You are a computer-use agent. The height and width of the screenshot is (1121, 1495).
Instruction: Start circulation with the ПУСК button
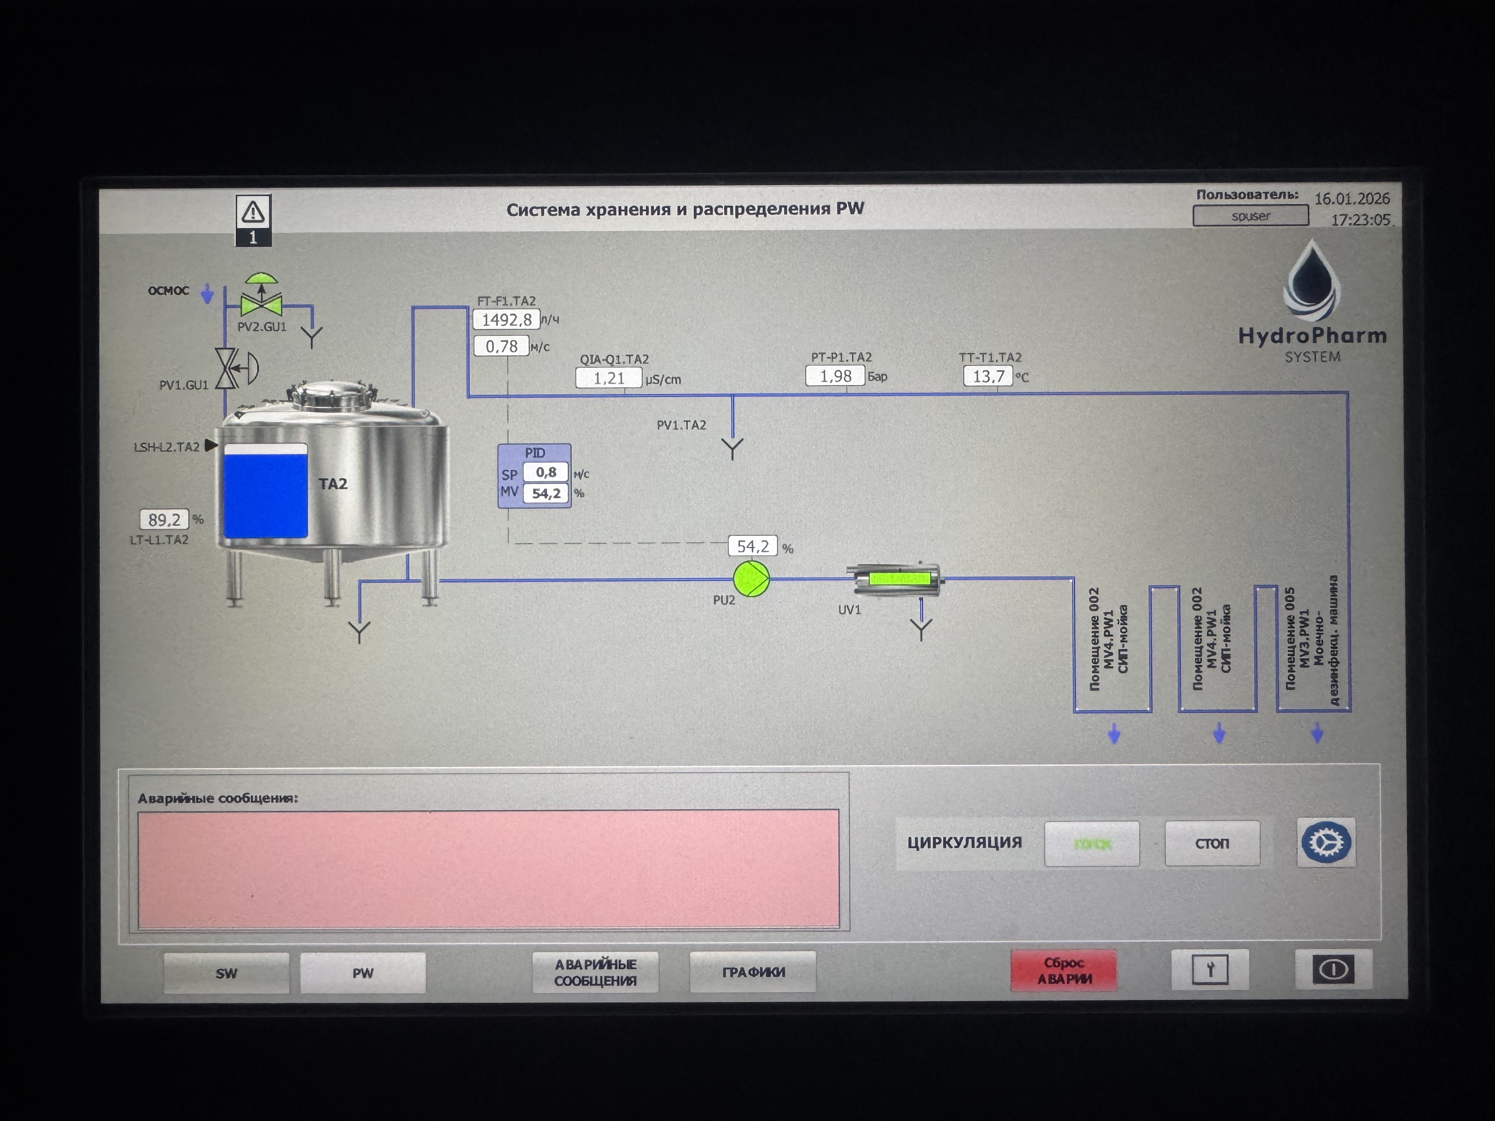coord(1092,844)
